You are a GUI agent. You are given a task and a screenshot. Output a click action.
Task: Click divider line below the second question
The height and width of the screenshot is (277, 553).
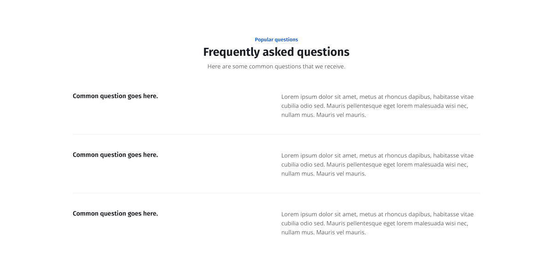276,193
